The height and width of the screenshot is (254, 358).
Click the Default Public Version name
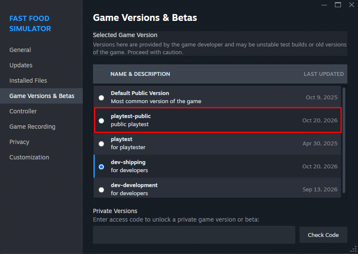click(140, 93)
